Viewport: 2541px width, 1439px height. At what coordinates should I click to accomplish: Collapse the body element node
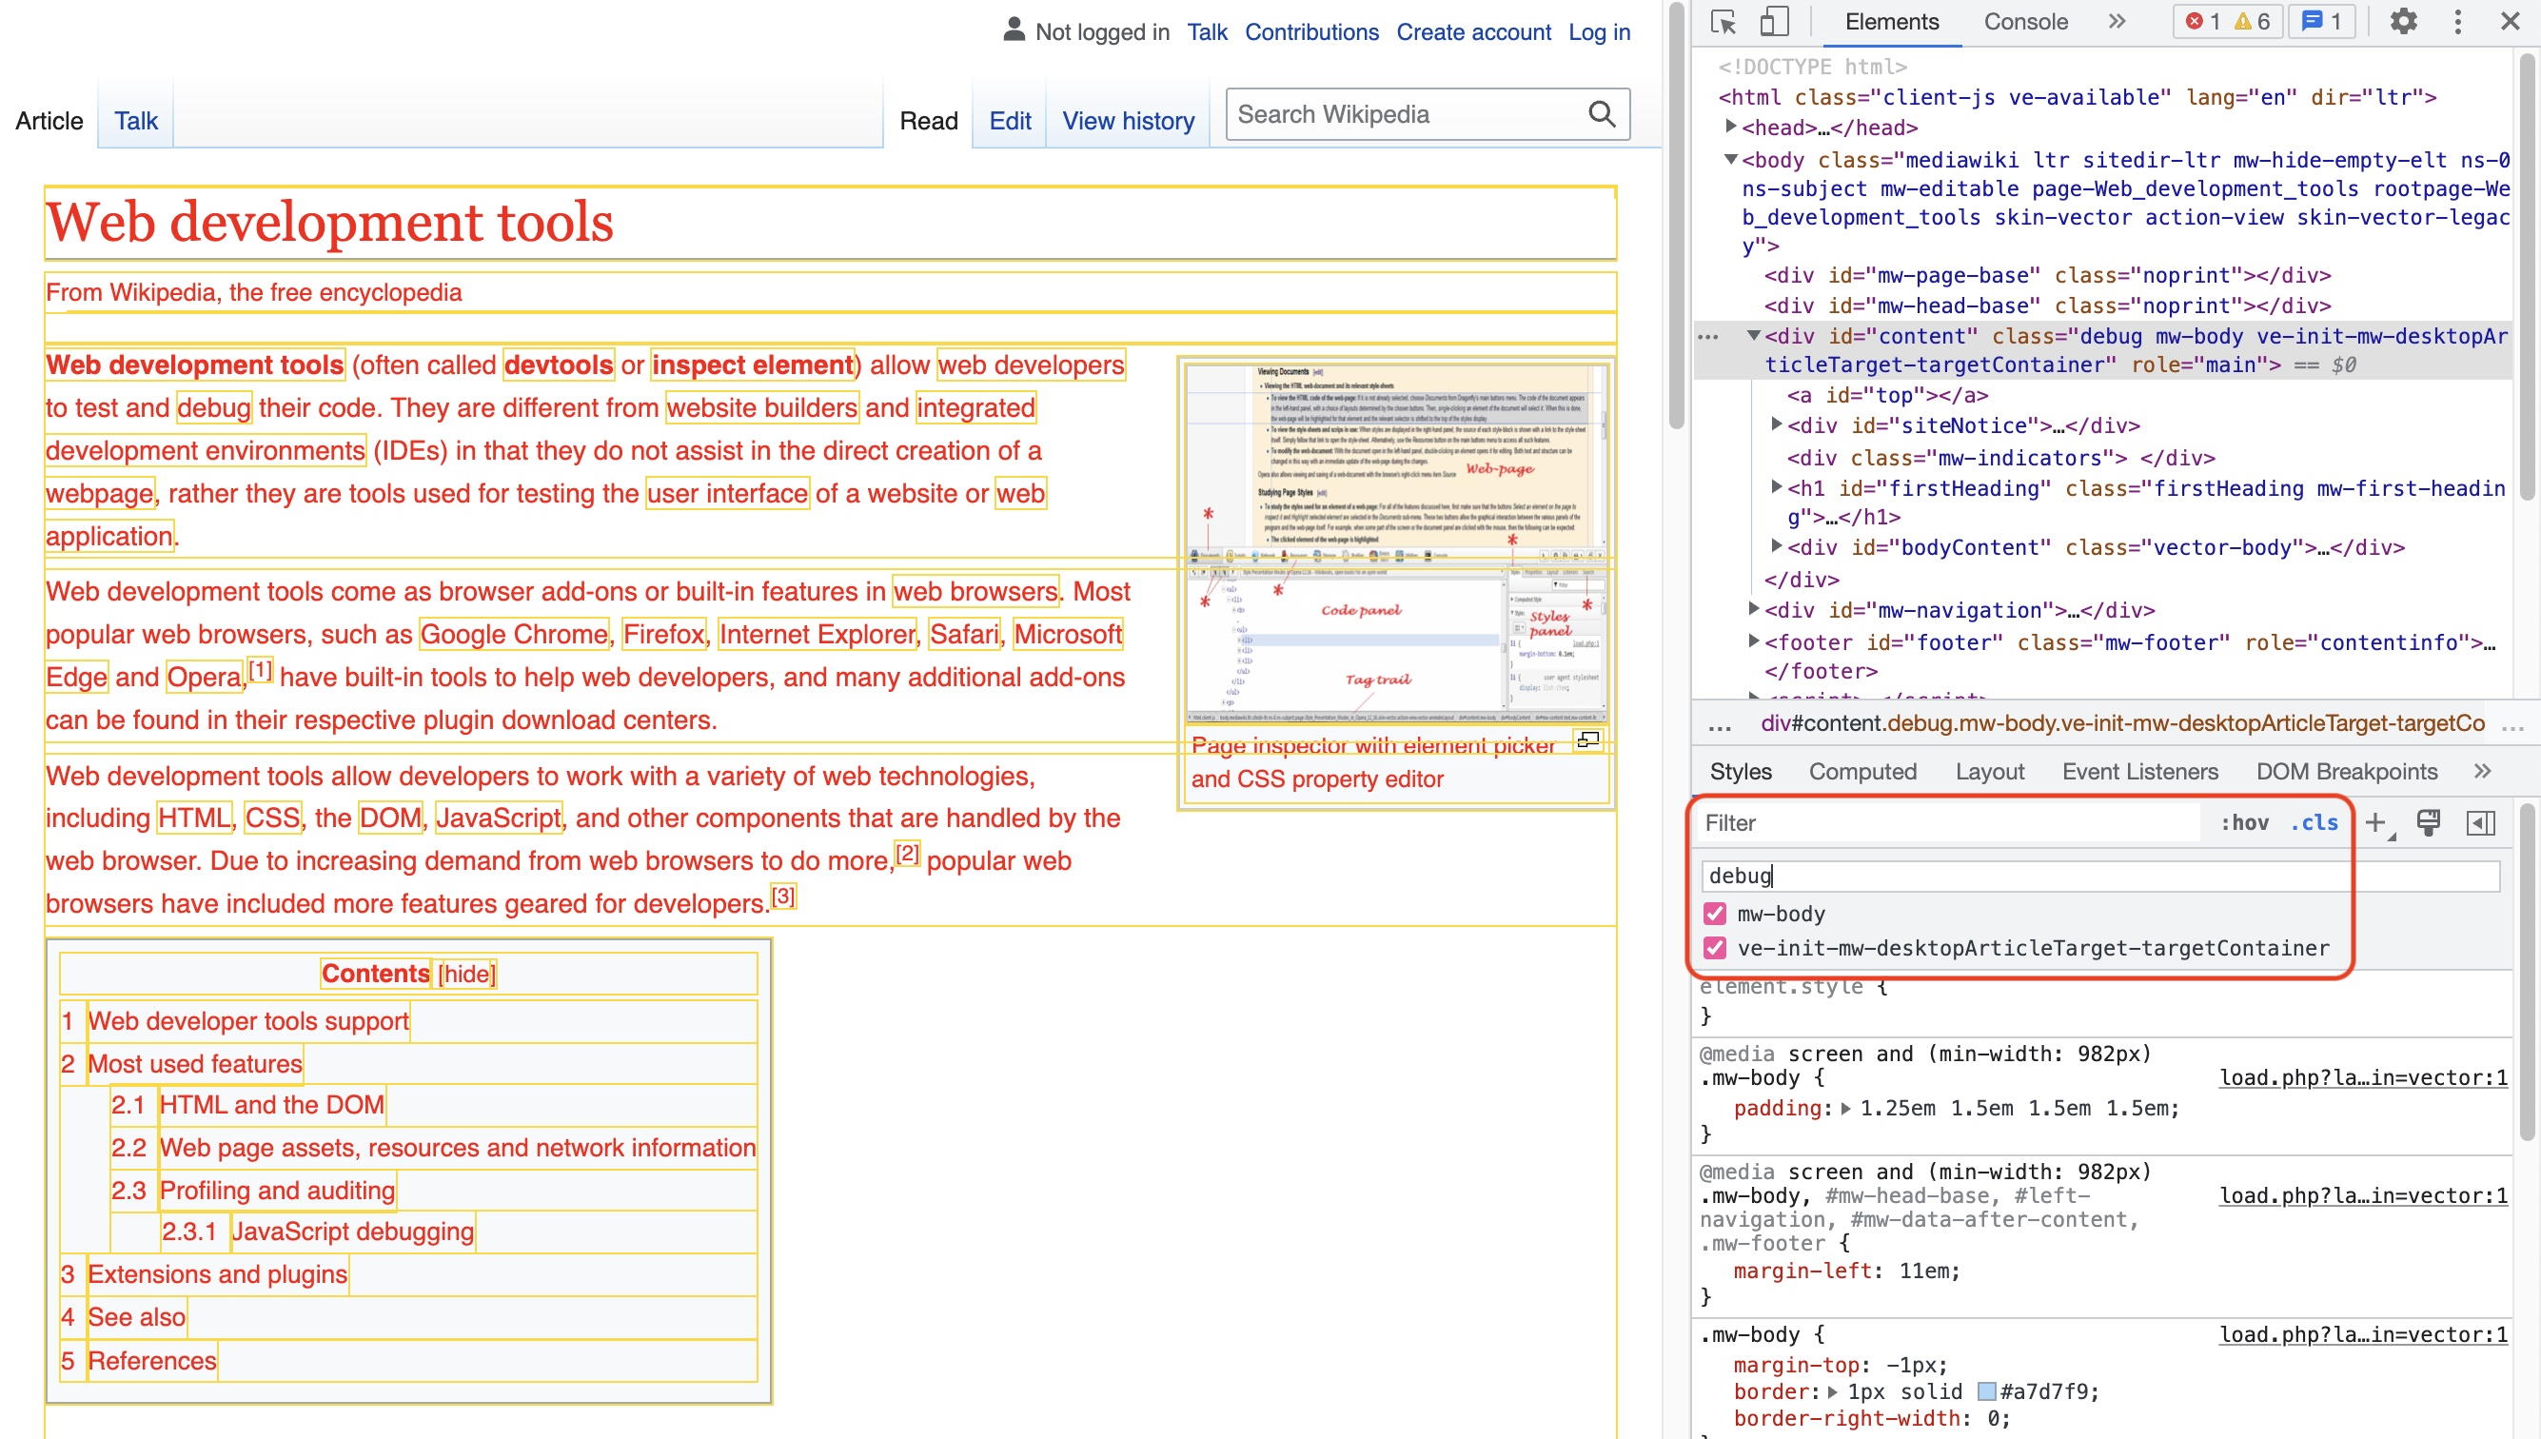tap(1730, 159)
